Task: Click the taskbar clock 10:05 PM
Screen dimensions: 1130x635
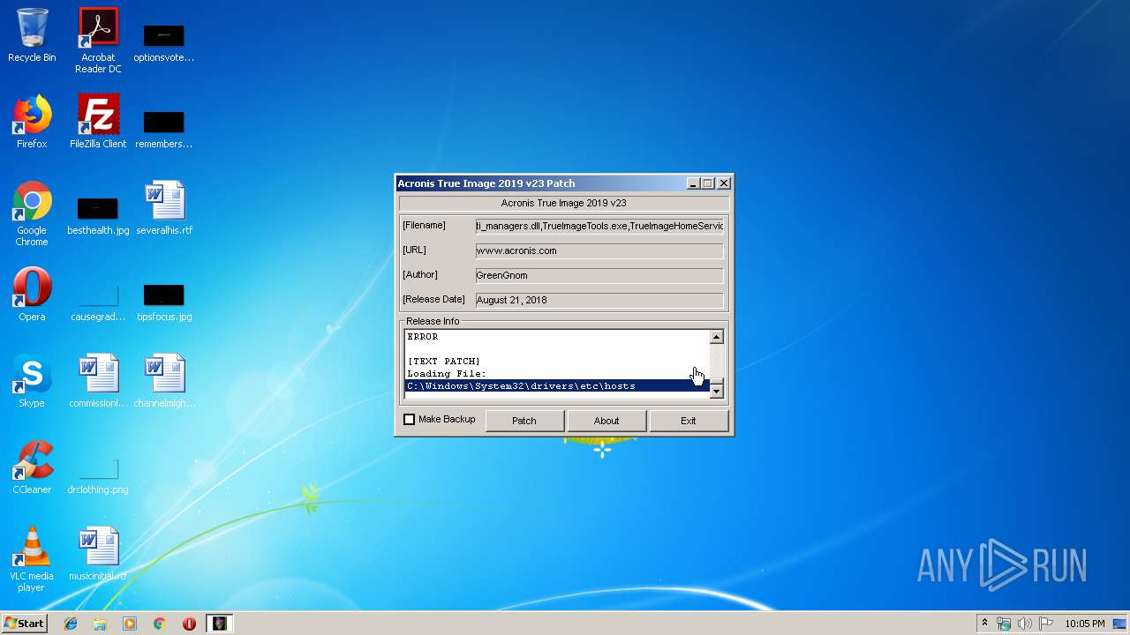Action: [1085, 624]
